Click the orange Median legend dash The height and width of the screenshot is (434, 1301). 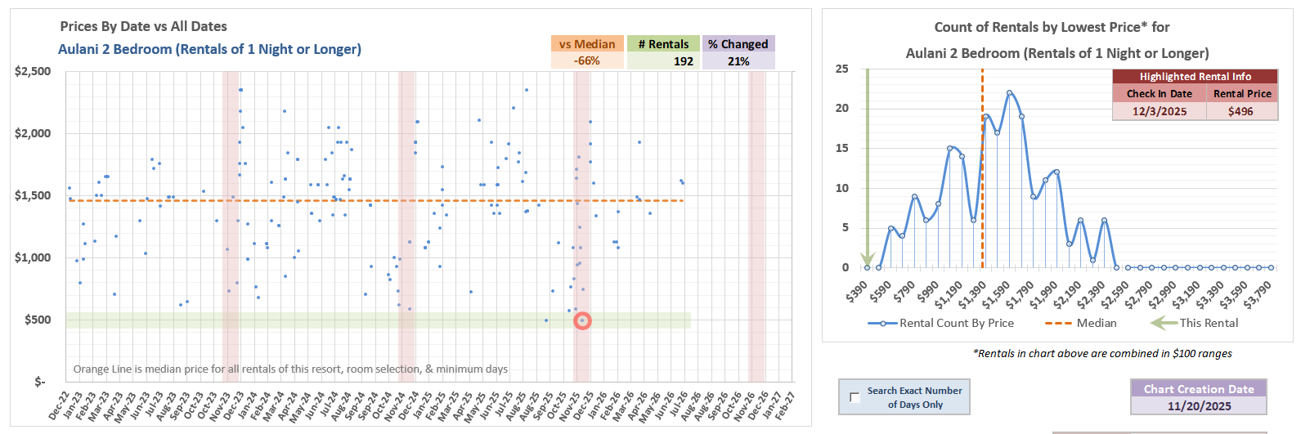tap(1057, 324)
